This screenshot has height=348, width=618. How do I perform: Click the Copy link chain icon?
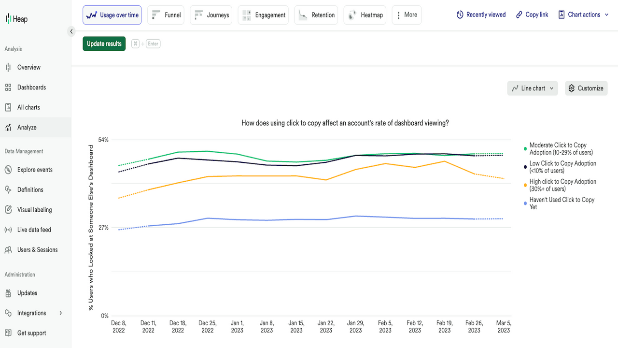click(519, 15)
